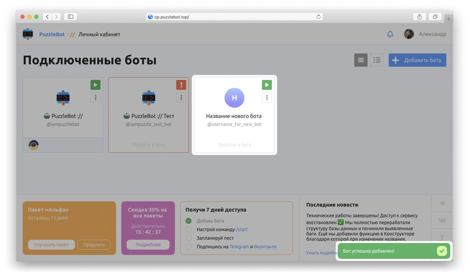Viewport: 470px width, 275px height.
Task: Click Улучшить пакет button
Action: (51, 245)
